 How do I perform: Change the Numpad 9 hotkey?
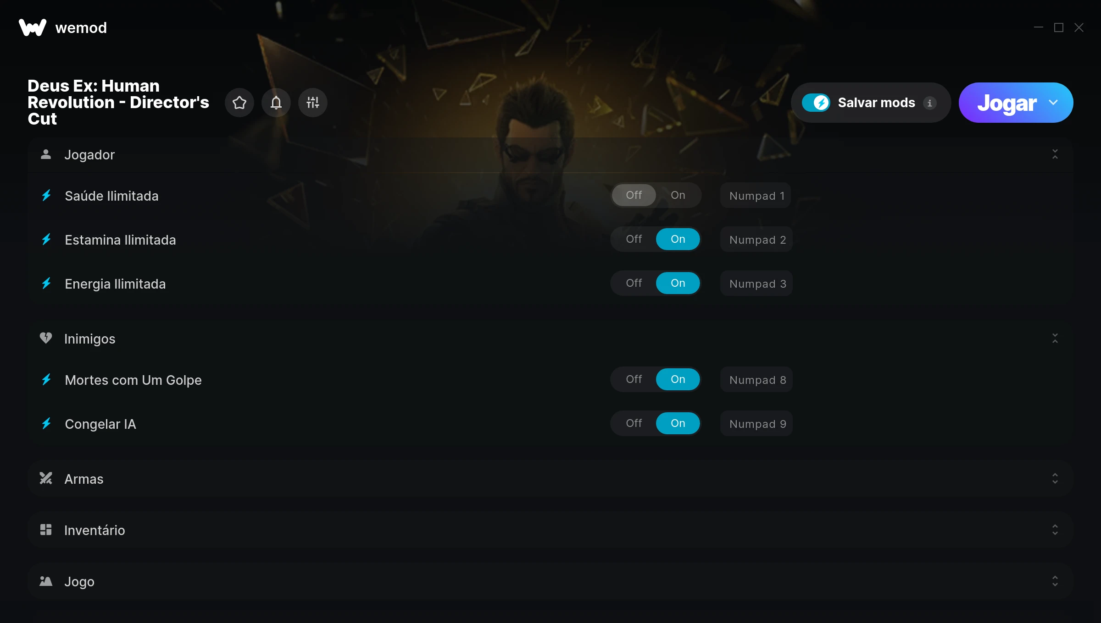click(756, 424)
